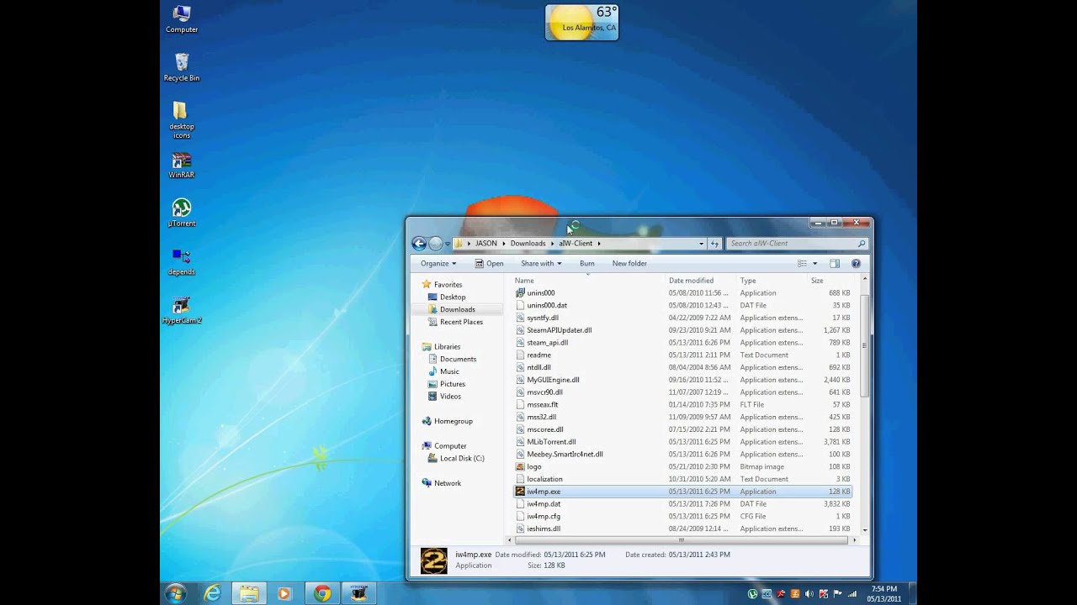Click the horizontal scrollbar under file list
The image size is (1077, 605).
tap(682, 540)
